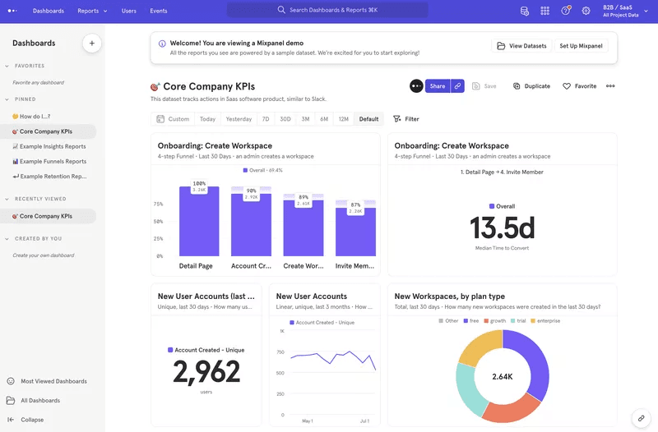This screenshot has height=432, width=658.
Task: Go to the Users tab
Action: [128, 11]
